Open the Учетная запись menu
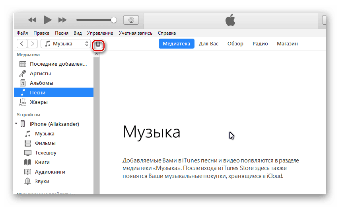 click(x=136, y=33)
